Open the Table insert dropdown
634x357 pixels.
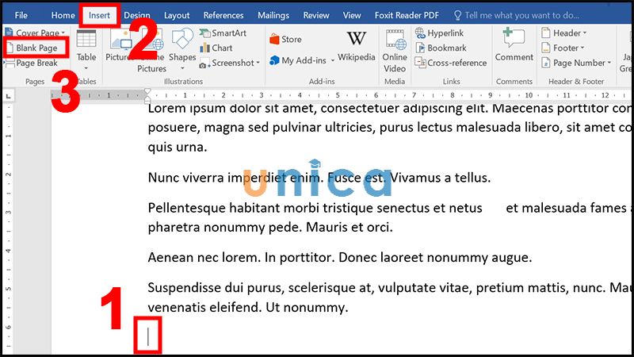click(x=86, y=50)
